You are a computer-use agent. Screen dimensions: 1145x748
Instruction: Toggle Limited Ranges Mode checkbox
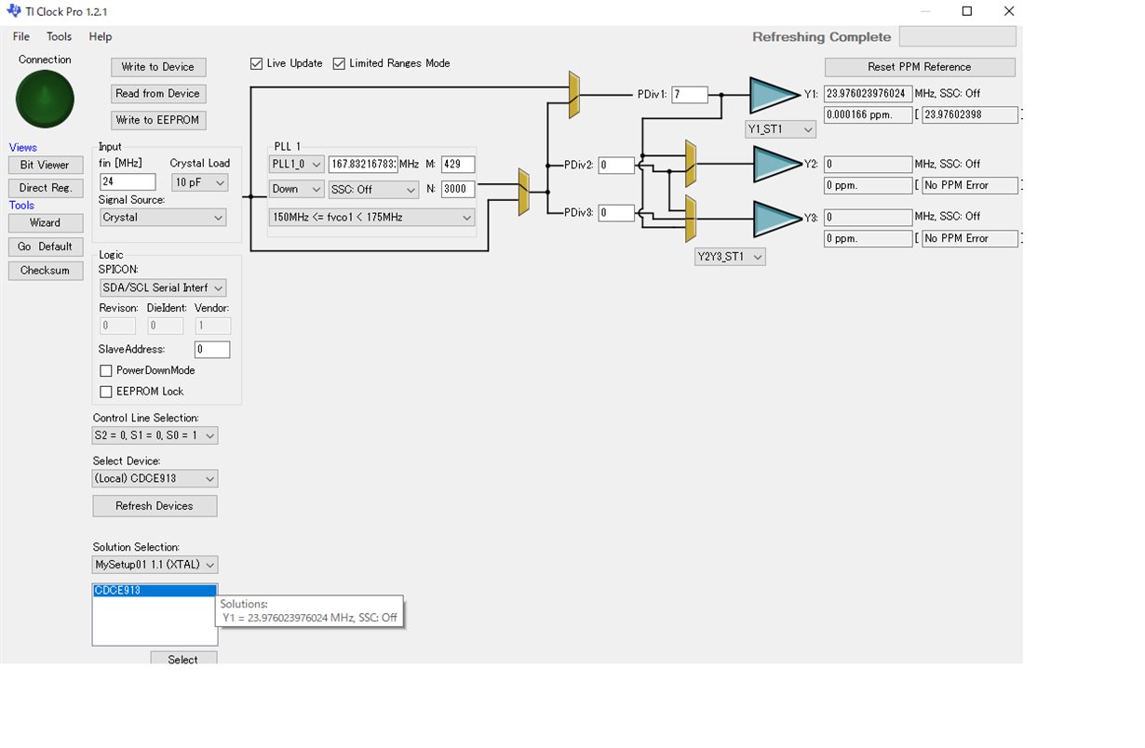[x=339, y=64]
